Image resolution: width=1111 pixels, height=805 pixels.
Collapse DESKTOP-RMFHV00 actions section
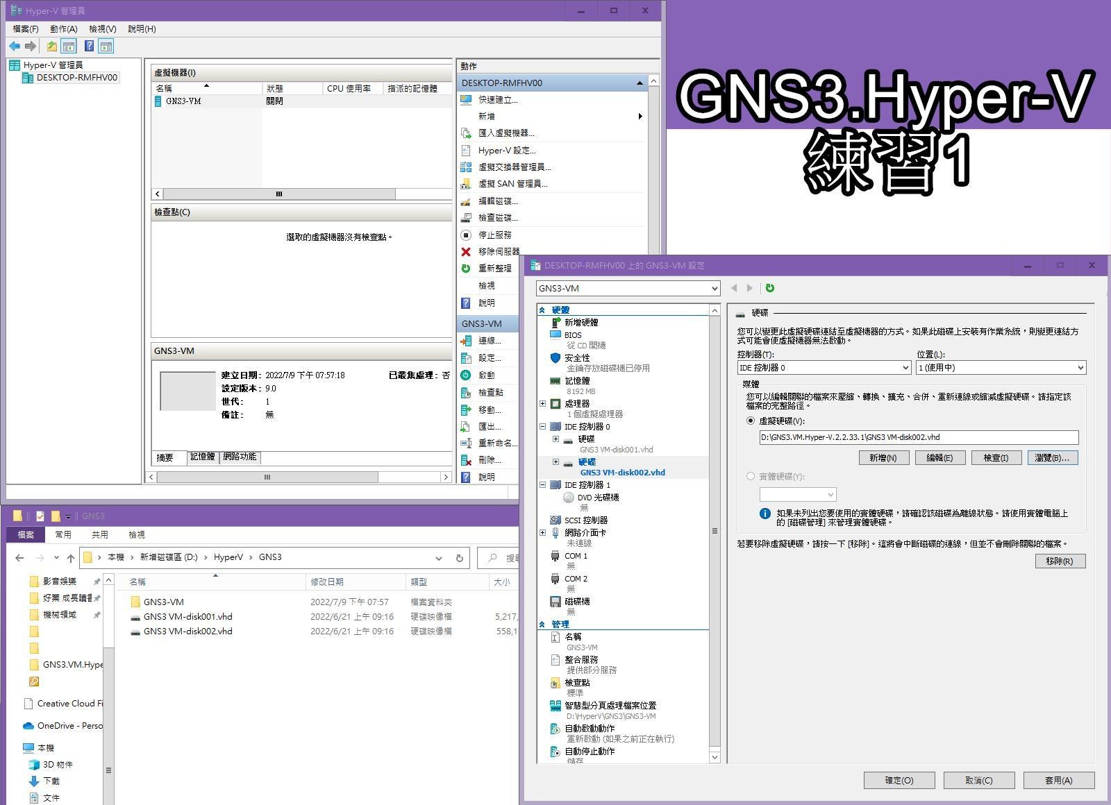pos(639,83)
